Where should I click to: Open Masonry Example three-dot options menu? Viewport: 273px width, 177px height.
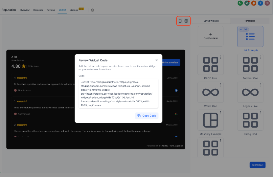coord(220,113)
